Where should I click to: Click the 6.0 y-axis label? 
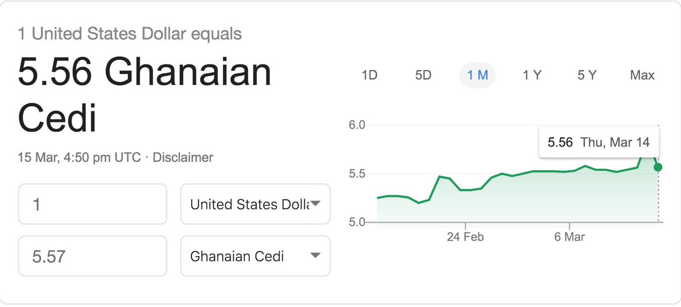tap(356, 125)
